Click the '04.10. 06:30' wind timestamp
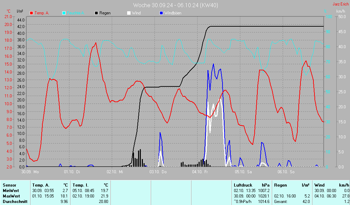Image resolution: width=350 pixels, height=205 pixels. click(325, 196)
